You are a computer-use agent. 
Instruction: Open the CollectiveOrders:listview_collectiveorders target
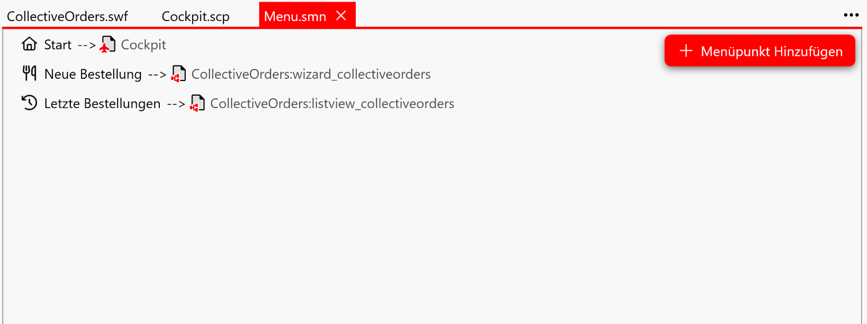click(x=332, y=103)
